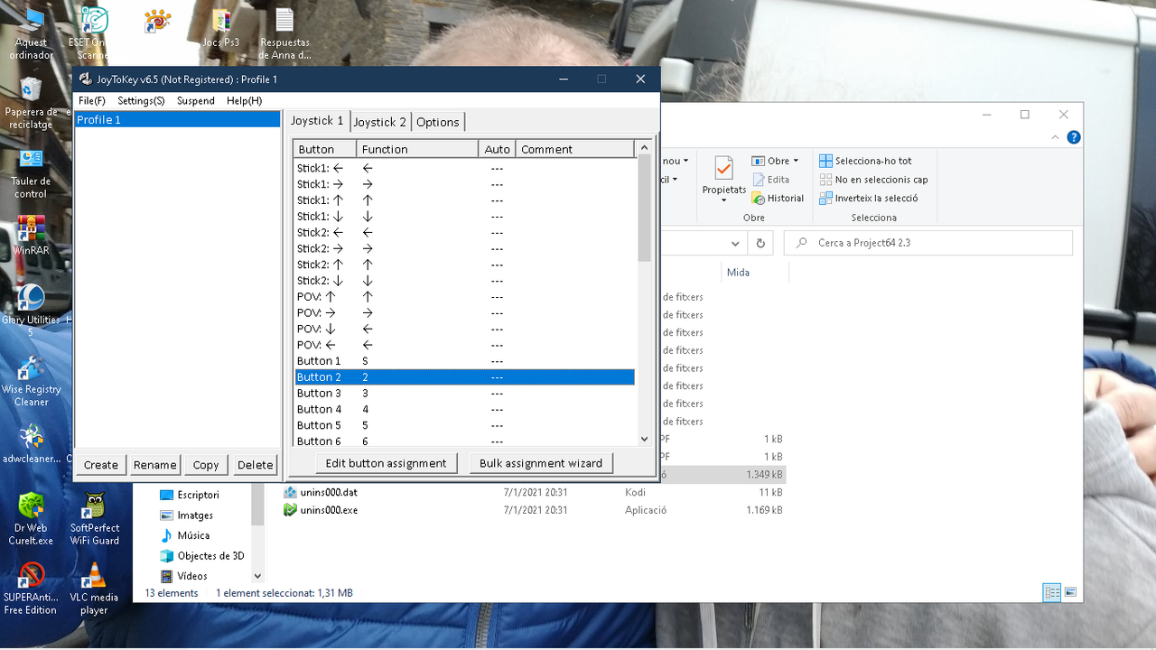The image size is (1156, 650).
Task: Click Inverteix la selecció in Explorer
Action: (x=869, y=199)
